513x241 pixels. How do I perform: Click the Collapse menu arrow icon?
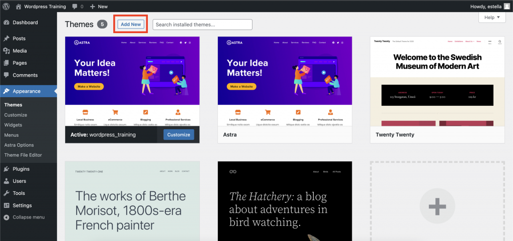[6, 217]
